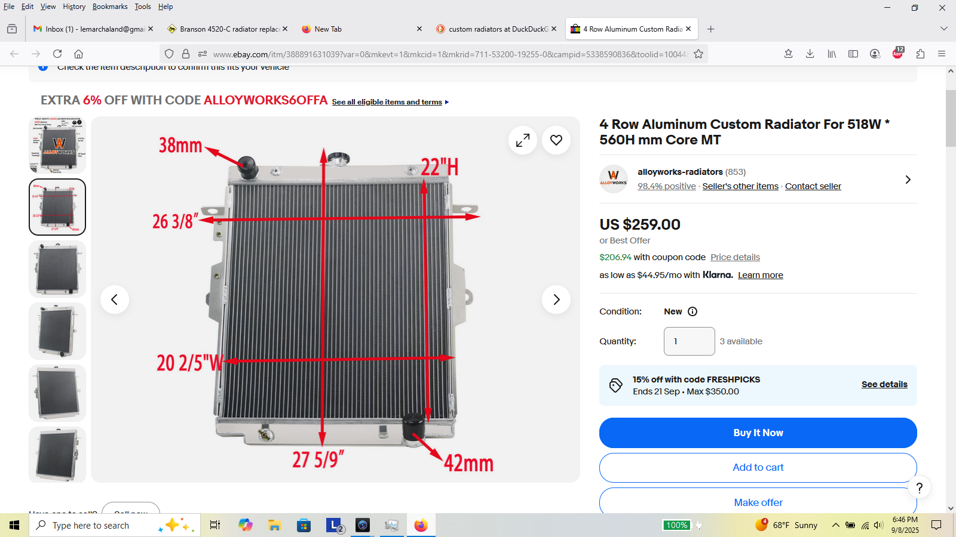Reload the current page
956x537 pixels.
pos(57,54)
